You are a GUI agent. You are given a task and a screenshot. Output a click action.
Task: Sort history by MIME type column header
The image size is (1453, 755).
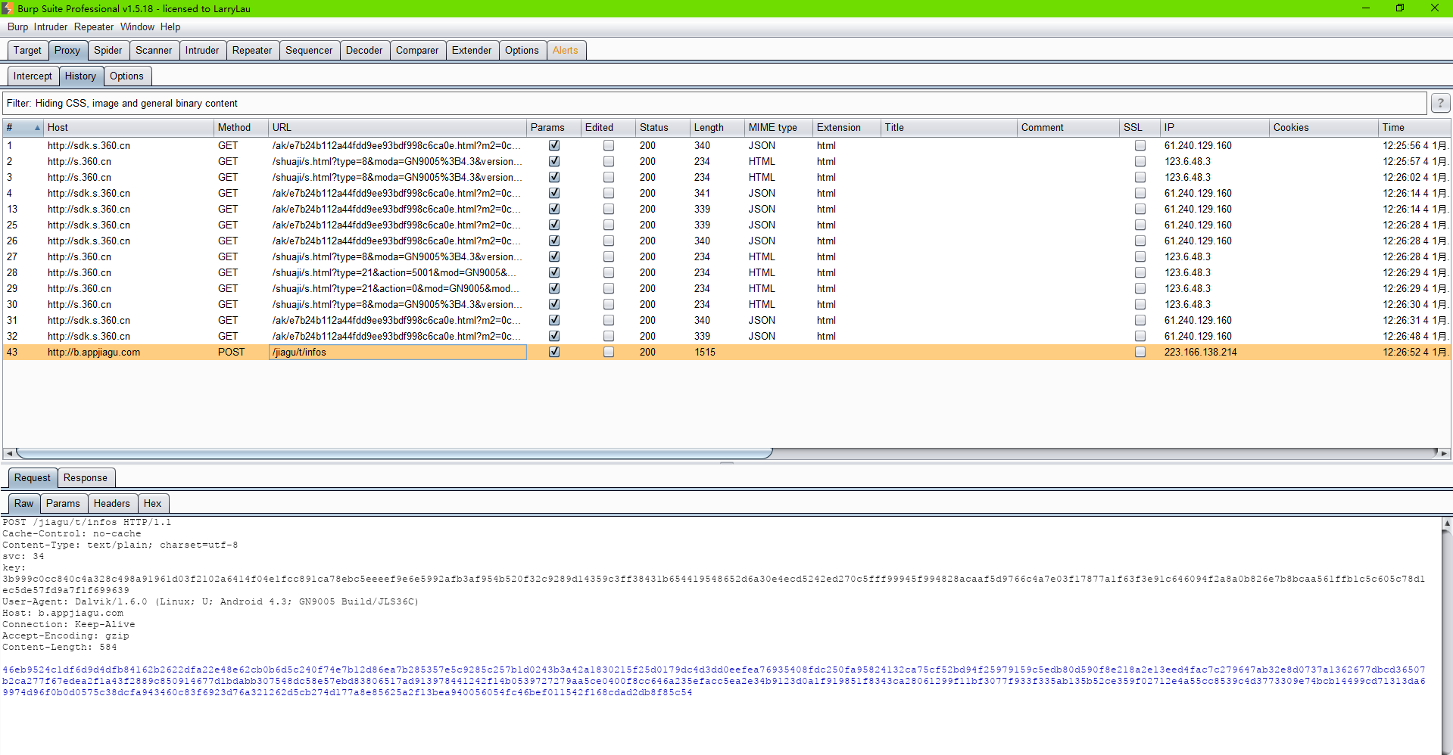pyautogui.click(x=779, y=127)
